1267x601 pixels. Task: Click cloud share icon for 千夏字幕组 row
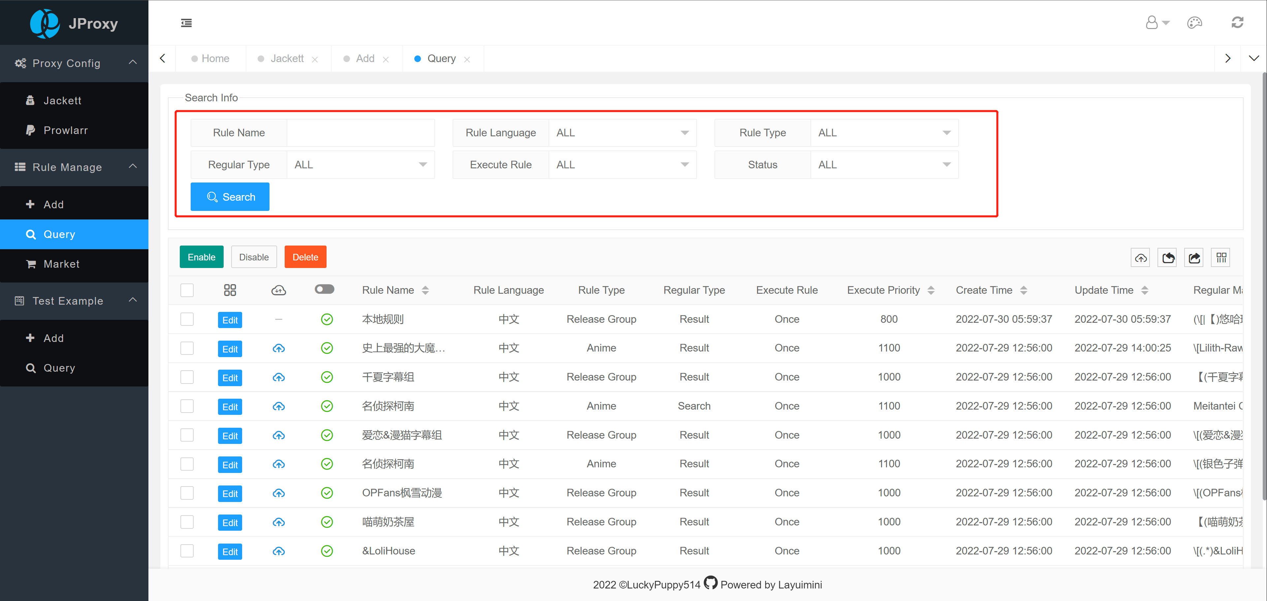pyautogui.click(x=278, y=377)
